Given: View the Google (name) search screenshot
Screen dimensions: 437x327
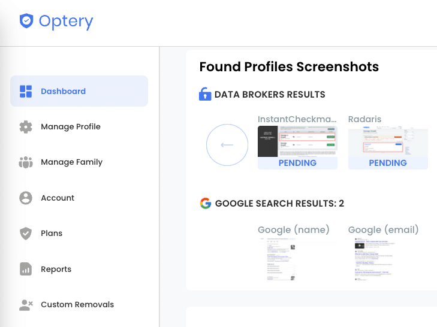Looking at the screenshot, I should click(x=297, y=259).
